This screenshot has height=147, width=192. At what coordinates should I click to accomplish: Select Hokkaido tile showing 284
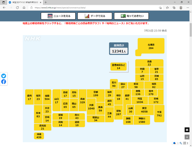pyautogui.click(x=151, y=46)
